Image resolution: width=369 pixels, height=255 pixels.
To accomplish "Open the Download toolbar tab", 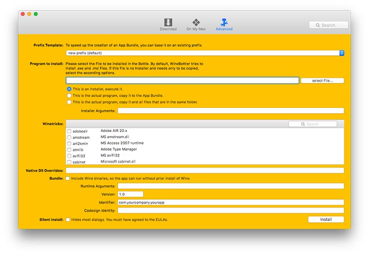I will (x=168, y=24).
